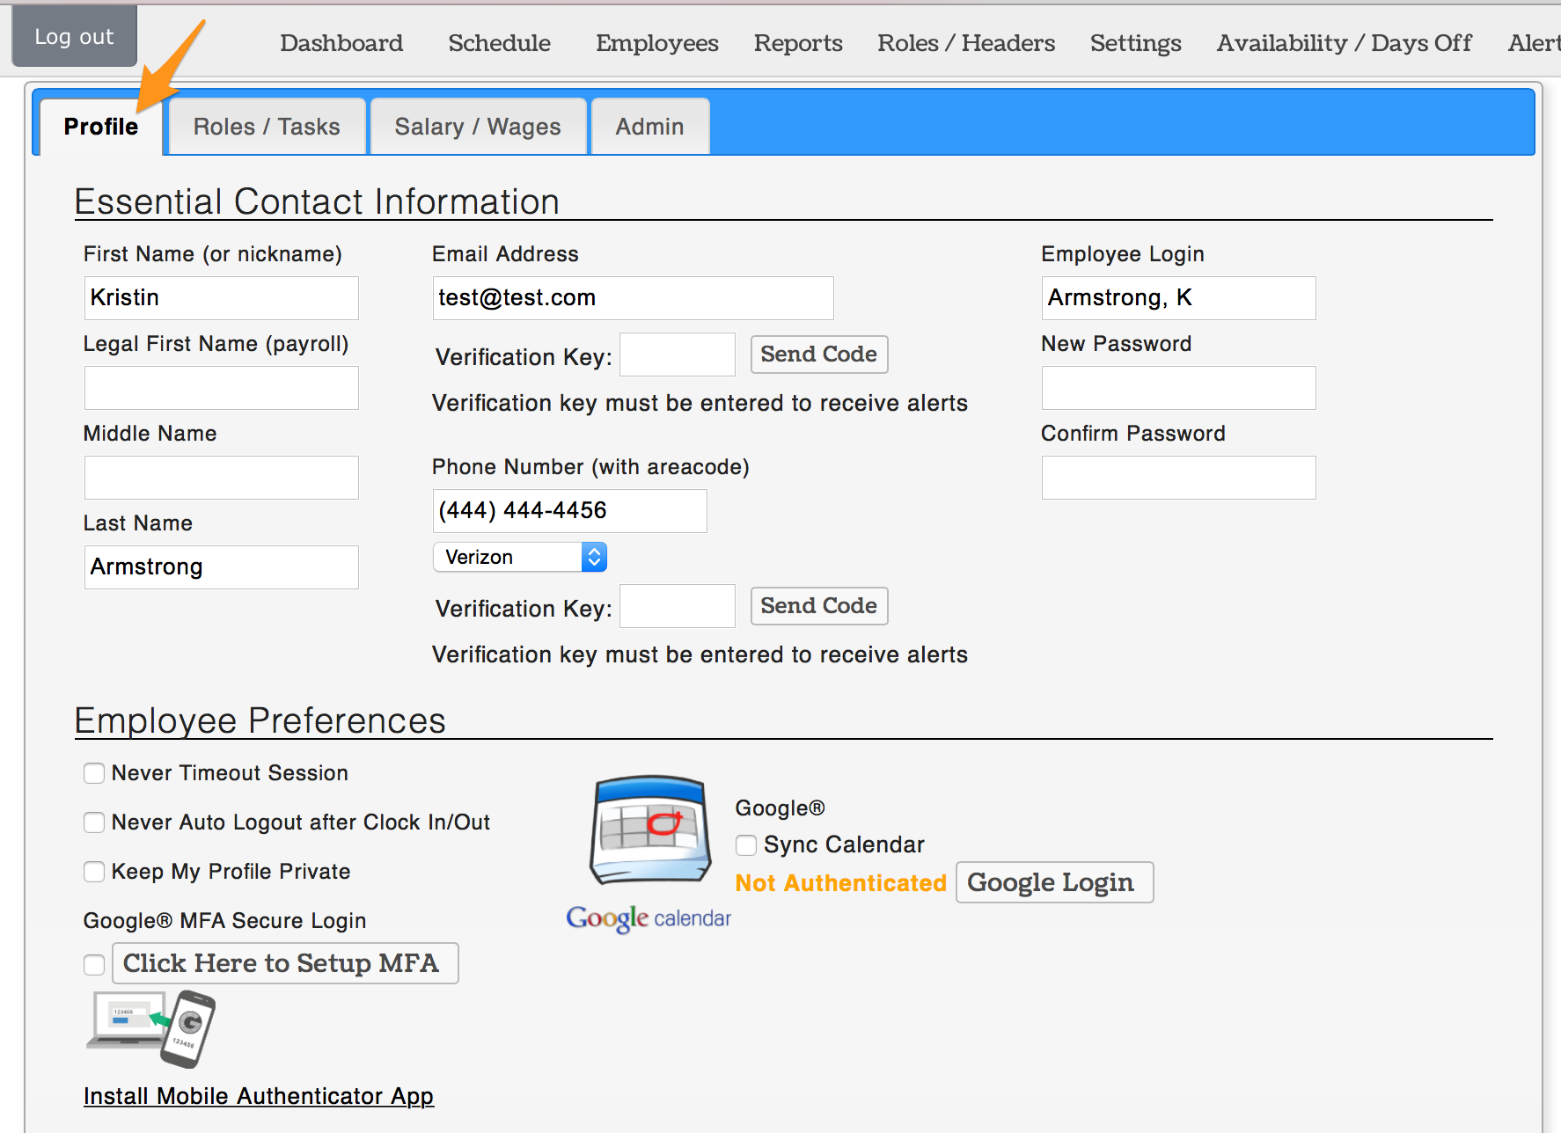Viewport: 1561px width, 1133px height.
Task: Click the mobile authenticator laptop-phone icon
Action: coord(151,1028)
